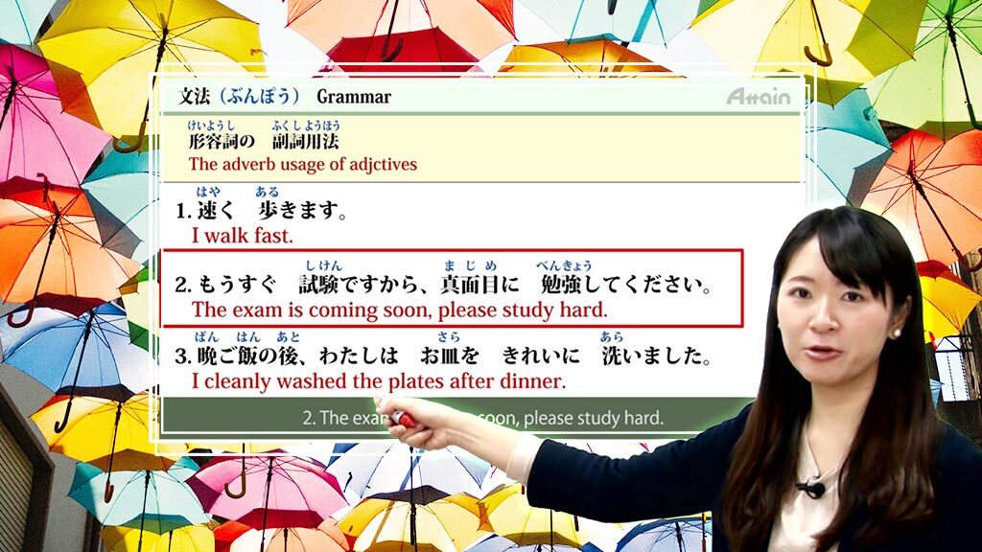
Task: Click the red line 'The exam is coming soon, please study hard.'
Action: 400,310
